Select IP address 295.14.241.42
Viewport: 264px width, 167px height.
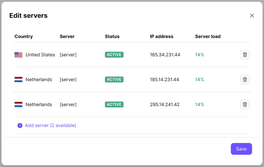pos(165,104)
